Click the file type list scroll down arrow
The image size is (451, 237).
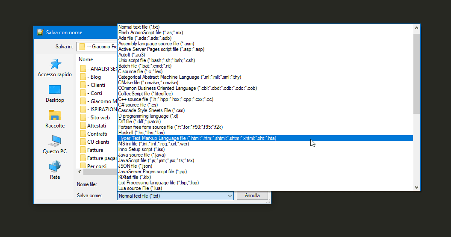click(416, 187)
